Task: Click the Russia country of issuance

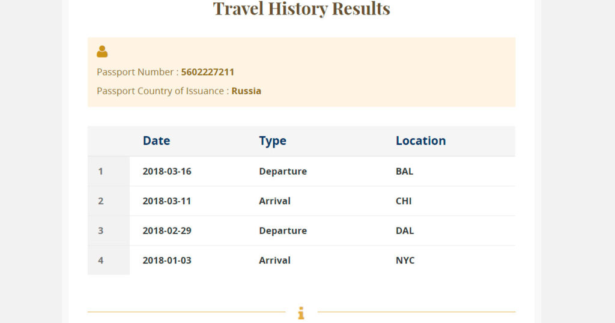Action: click(x=246, y=91)
